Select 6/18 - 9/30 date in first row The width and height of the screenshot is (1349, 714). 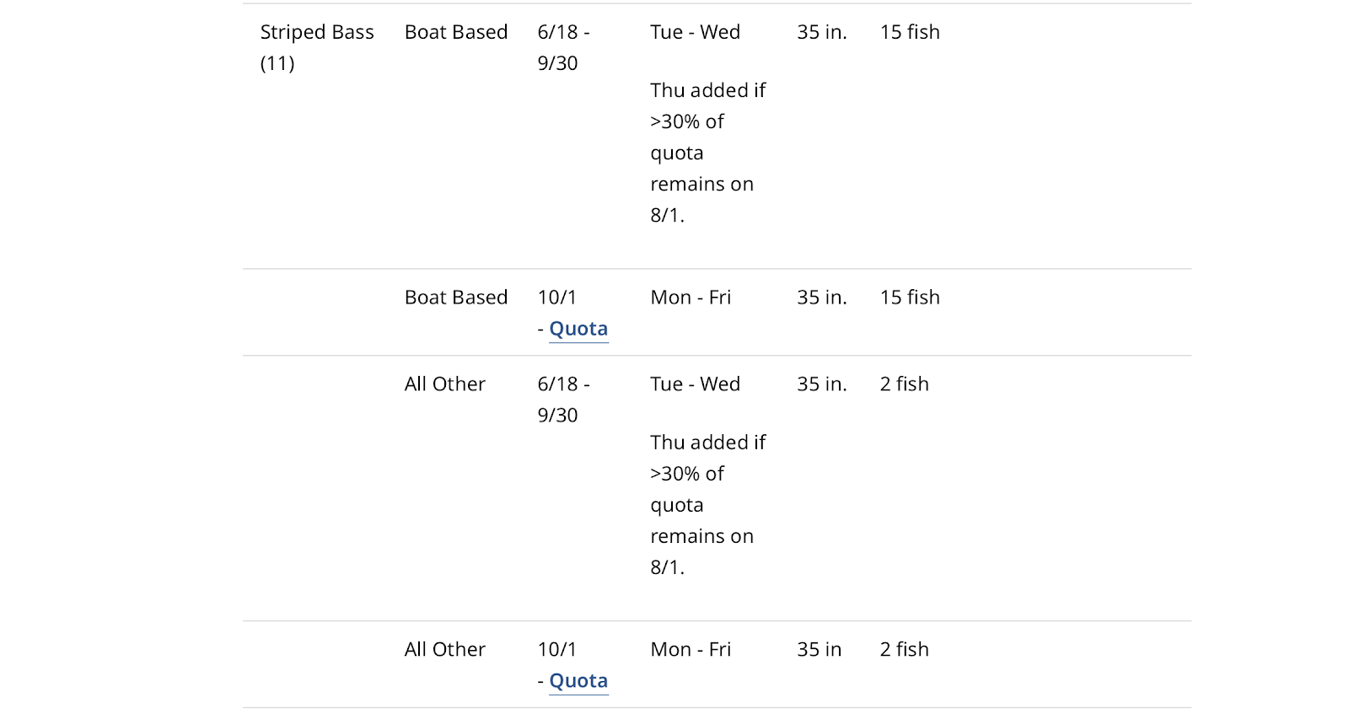tap(564, 47)
